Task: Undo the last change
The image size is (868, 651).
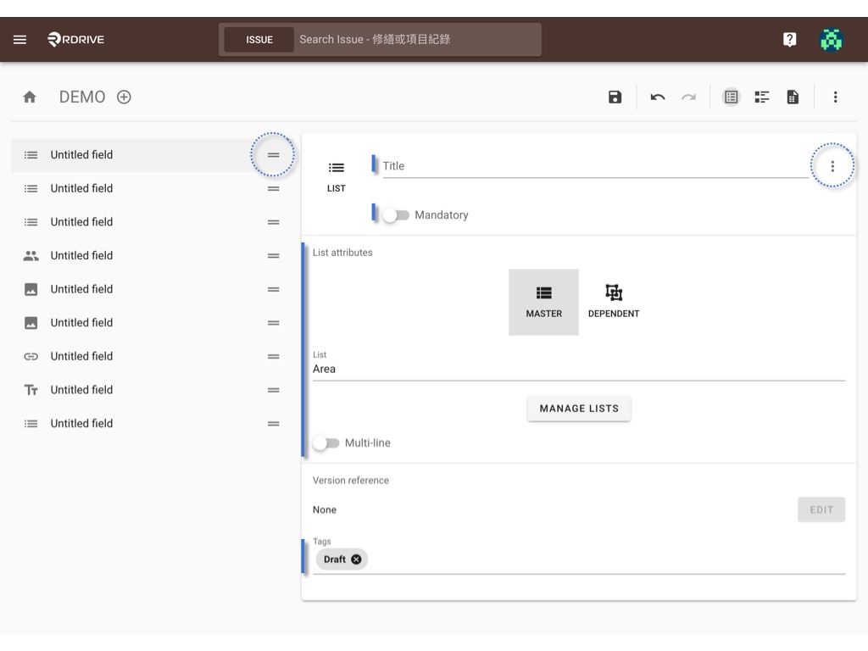Action: click(x=658, y=97)
